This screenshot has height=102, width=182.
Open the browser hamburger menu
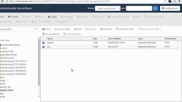click(179, 1)
